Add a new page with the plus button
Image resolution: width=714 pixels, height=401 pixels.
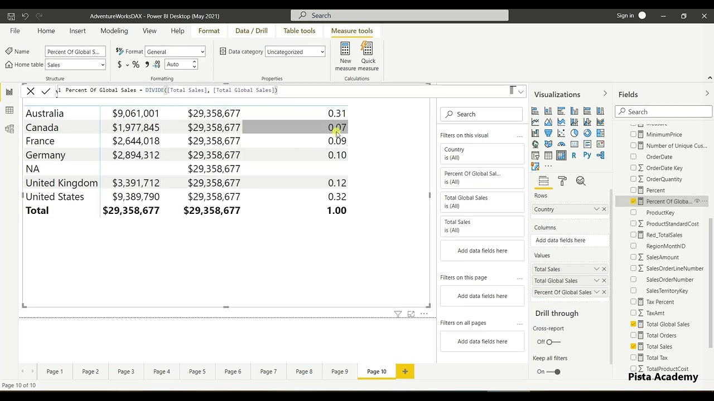(405, 371)
